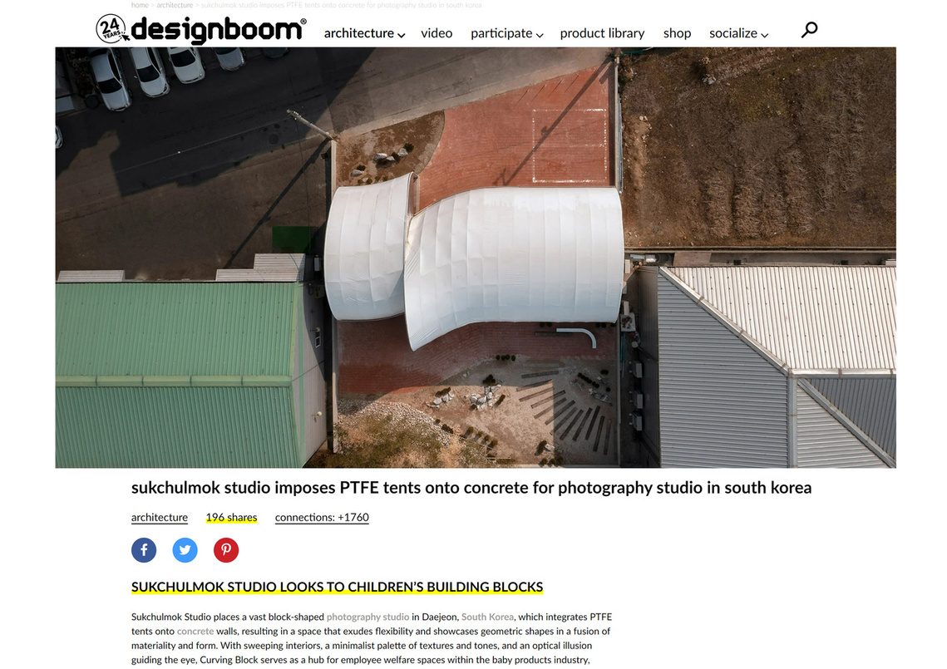Pin article on Pinterest
Image resolution: width=947 pixels, height=669 pixels.
(226, 550)
